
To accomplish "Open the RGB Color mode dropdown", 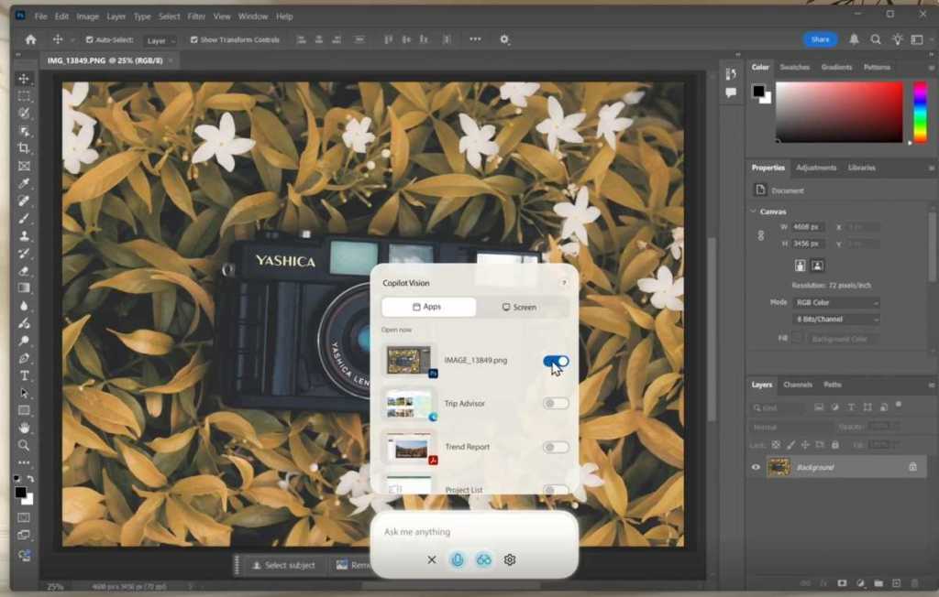I will point(835,302).
